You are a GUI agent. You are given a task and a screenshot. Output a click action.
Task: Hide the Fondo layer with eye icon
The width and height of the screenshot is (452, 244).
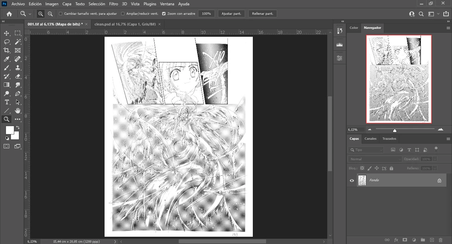[352, 180]
